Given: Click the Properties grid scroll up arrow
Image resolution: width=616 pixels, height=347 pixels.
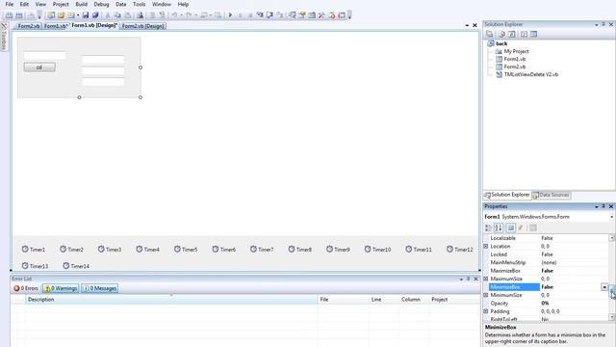Looking at the screenshot, I should [x=612, y=238].
